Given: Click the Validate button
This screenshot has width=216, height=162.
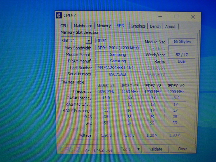Looking at the screenshot, I should [x=155, y=149].
